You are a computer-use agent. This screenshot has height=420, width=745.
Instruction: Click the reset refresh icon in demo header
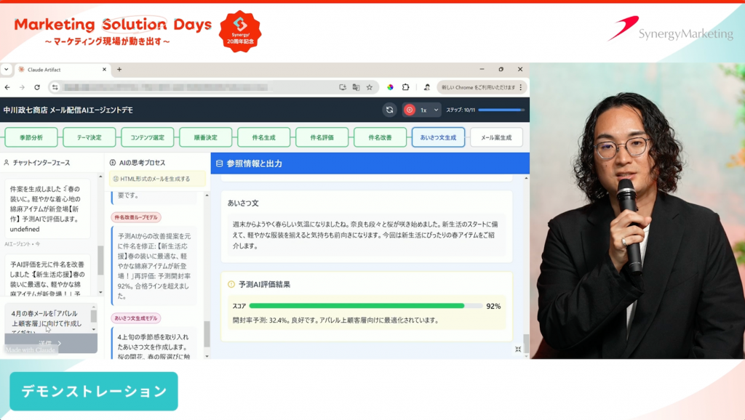pos(390,110)
